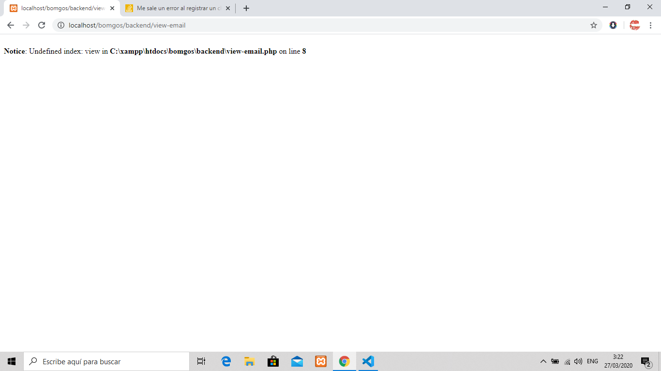Screen dimensions: 661x371
Task: Open a new tab with plus button
Action: [x=246, y=8]
